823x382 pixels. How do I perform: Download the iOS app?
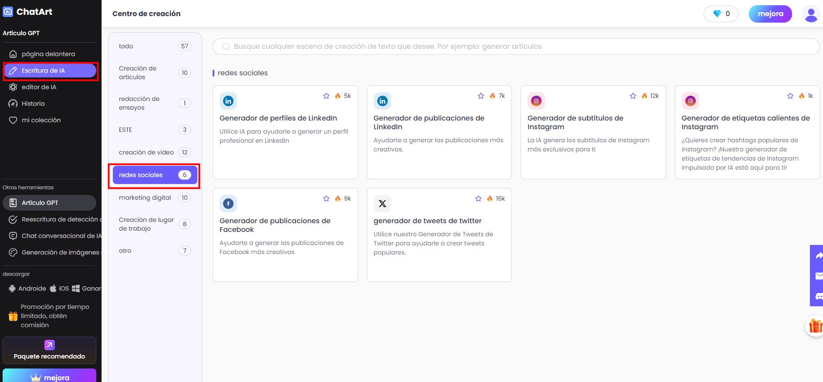click(x=59, y=288)
